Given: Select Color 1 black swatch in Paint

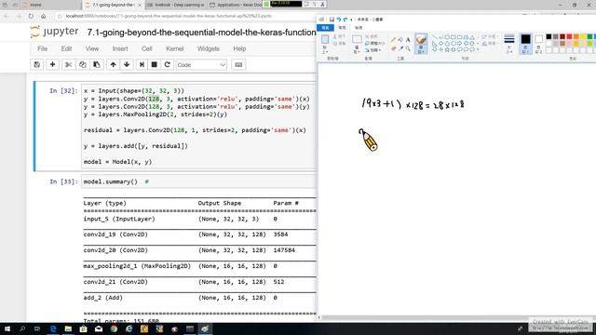Looking at the screenshot, I should [x=525, y=44].
